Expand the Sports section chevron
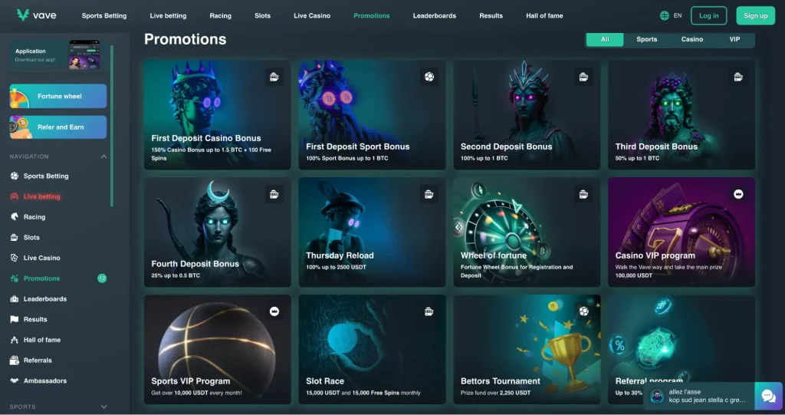This screenshot has height=415, width=785. (103, 407)
